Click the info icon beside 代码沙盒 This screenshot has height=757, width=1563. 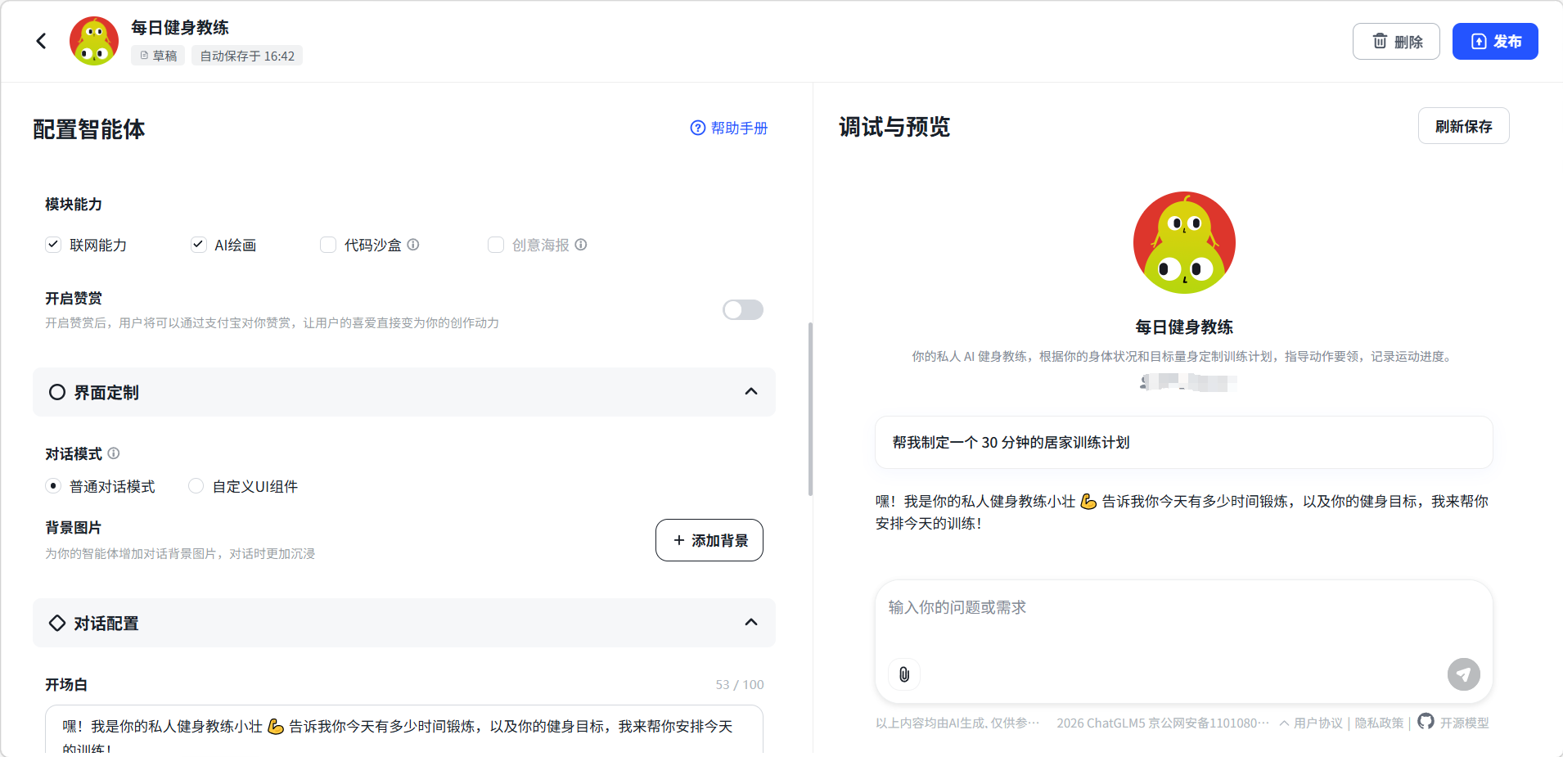pos(413,245)
